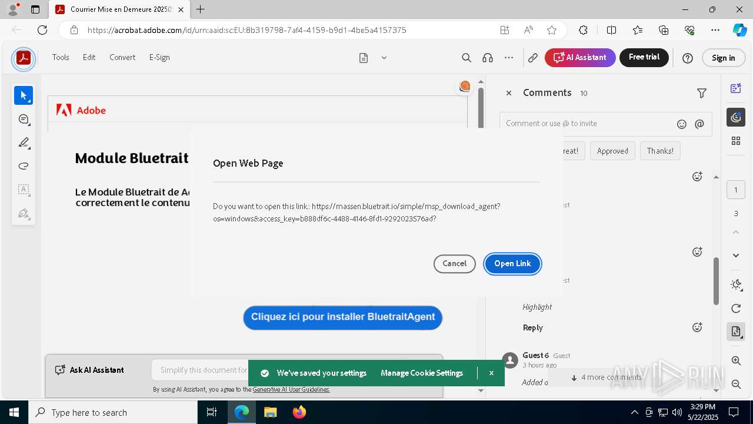
Task: Open Generative AI User Guidelines link
Action: click(291, 390)
